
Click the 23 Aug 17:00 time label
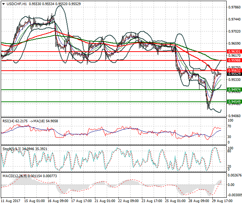point(152,201)
